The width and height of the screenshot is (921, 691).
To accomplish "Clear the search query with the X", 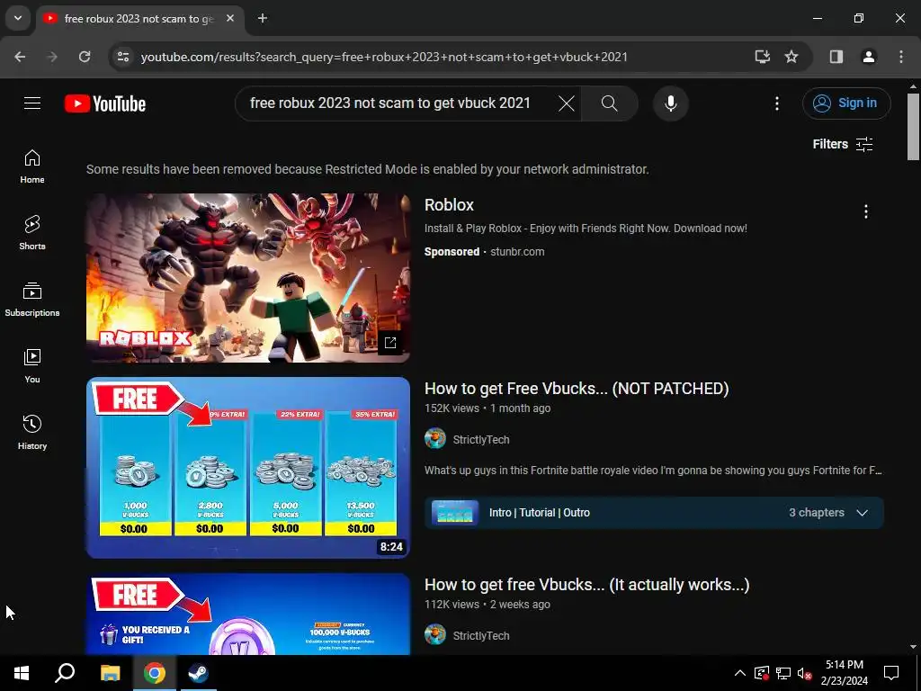I will tap(567, 103).
